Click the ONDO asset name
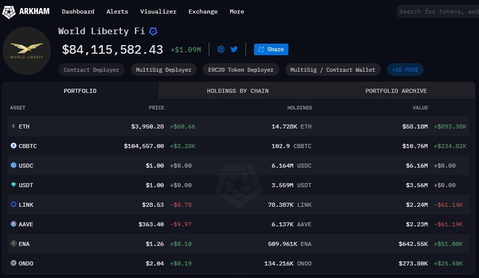 [x=26, y=263]
